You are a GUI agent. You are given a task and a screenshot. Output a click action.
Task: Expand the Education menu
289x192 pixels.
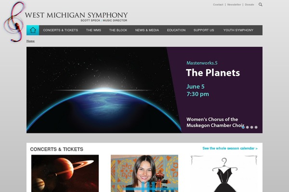(176, 30)
